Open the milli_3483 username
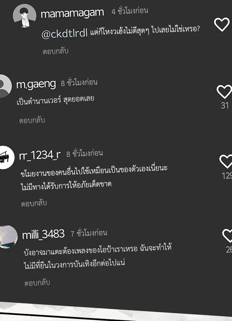This screenshot has width=232, height=321. point(43,235)
